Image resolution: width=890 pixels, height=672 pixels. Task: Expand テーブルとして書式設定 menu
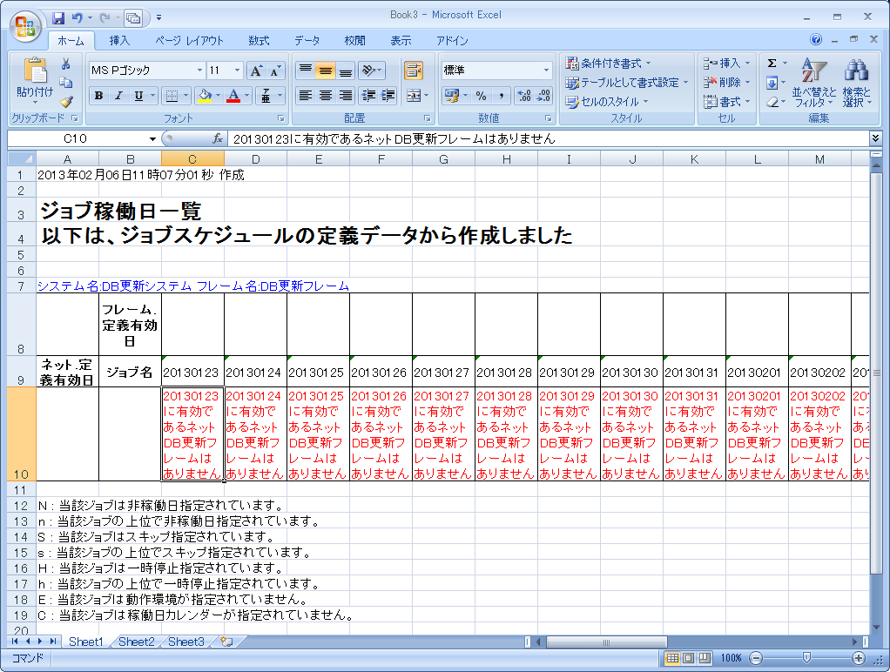click(x=627, y=83)
